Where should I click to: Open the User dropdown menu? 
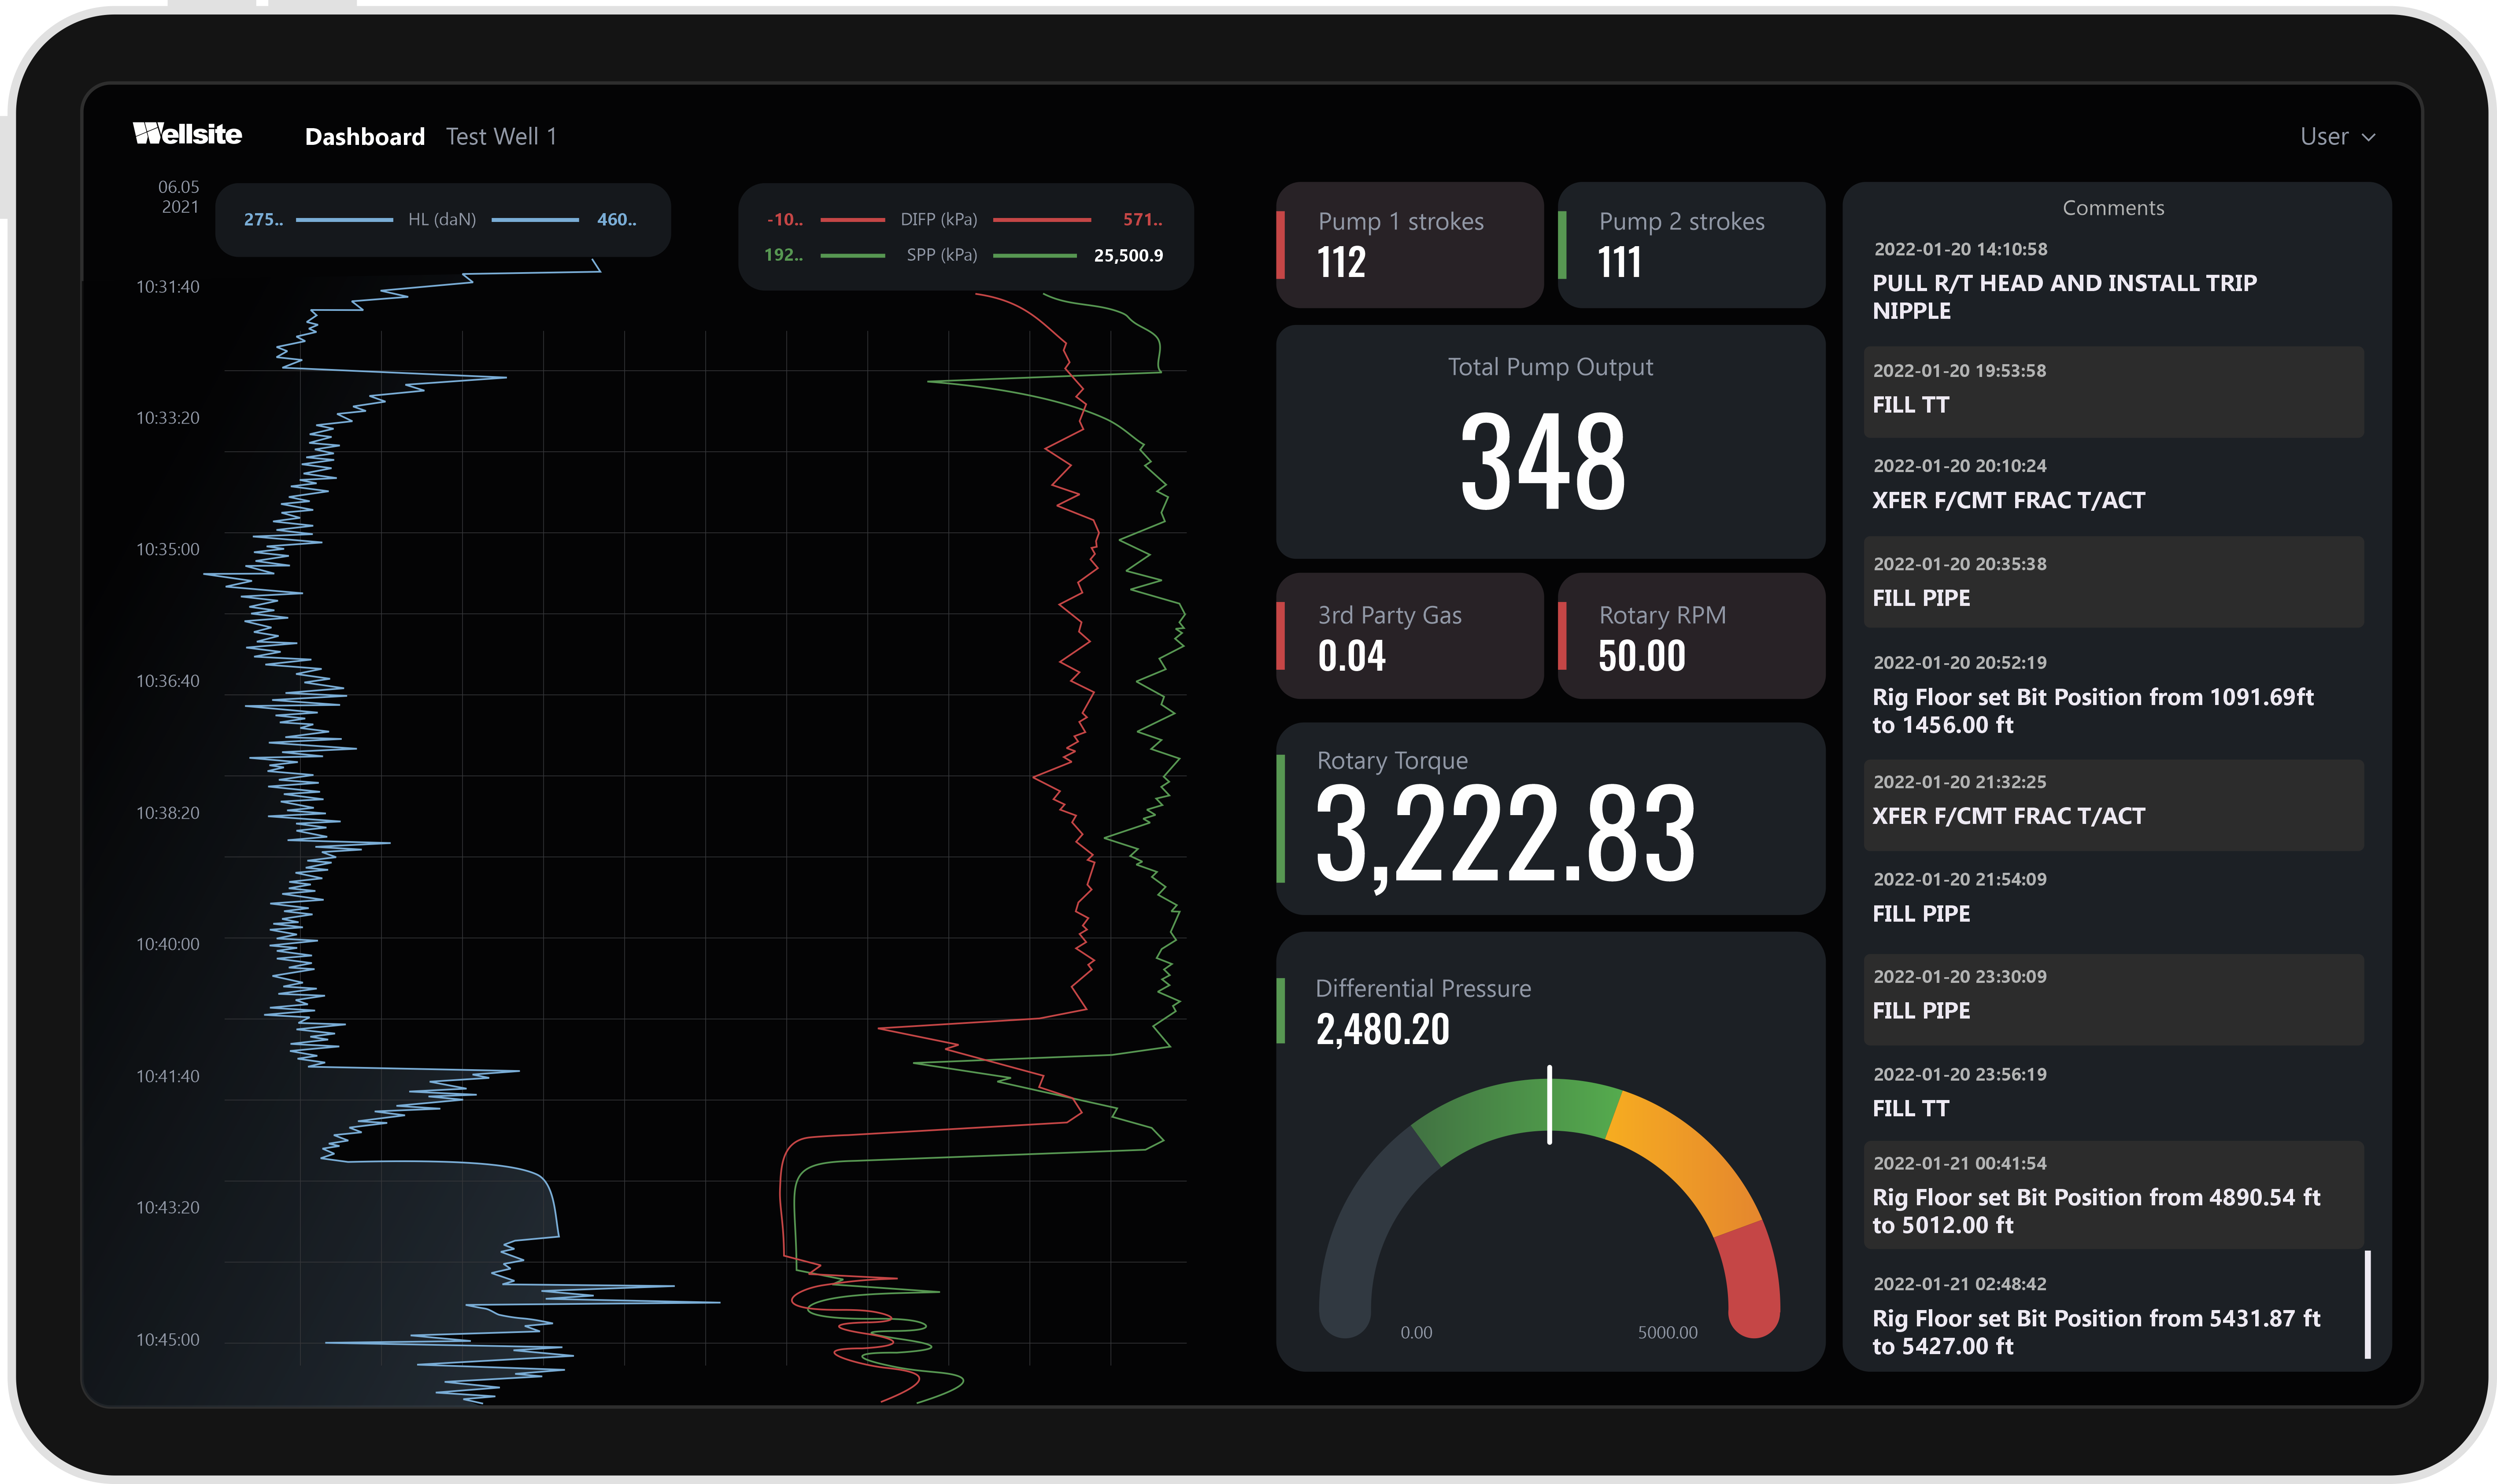click(2337, 136)
